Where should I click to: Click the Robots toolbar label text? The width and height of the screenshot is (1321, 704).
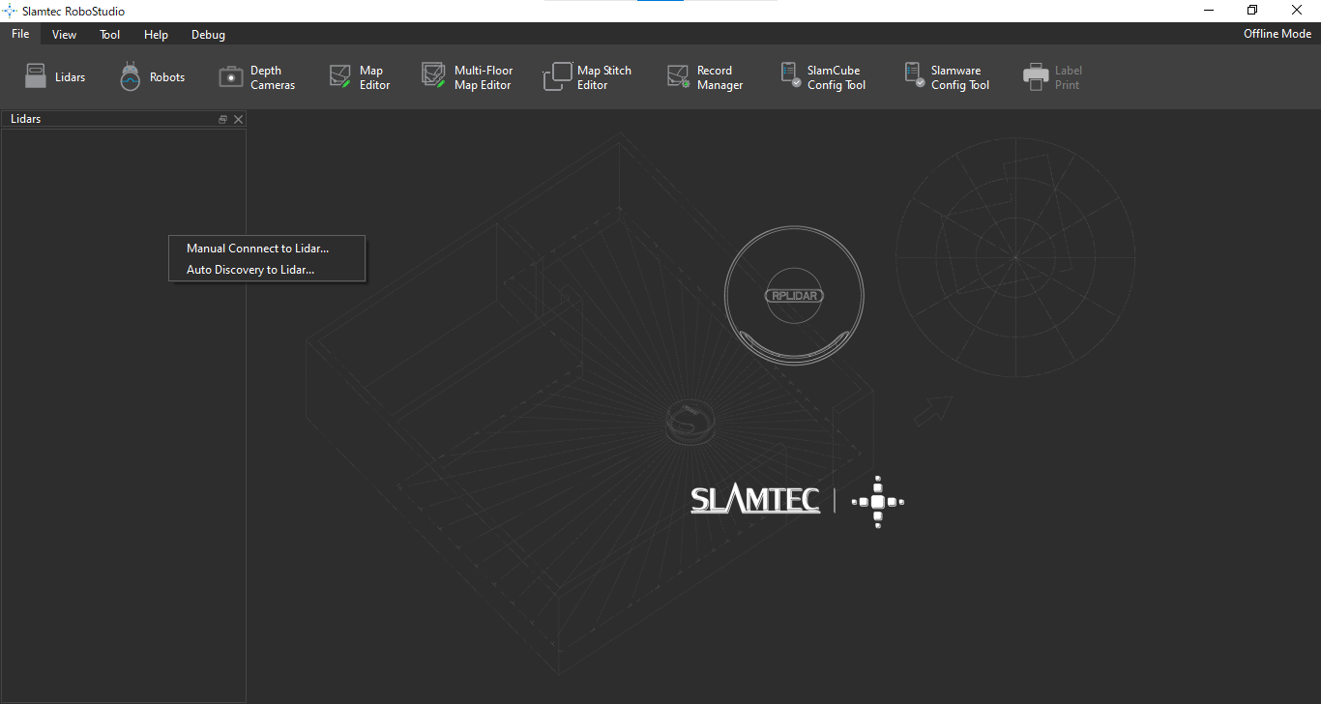click(167, 77)
